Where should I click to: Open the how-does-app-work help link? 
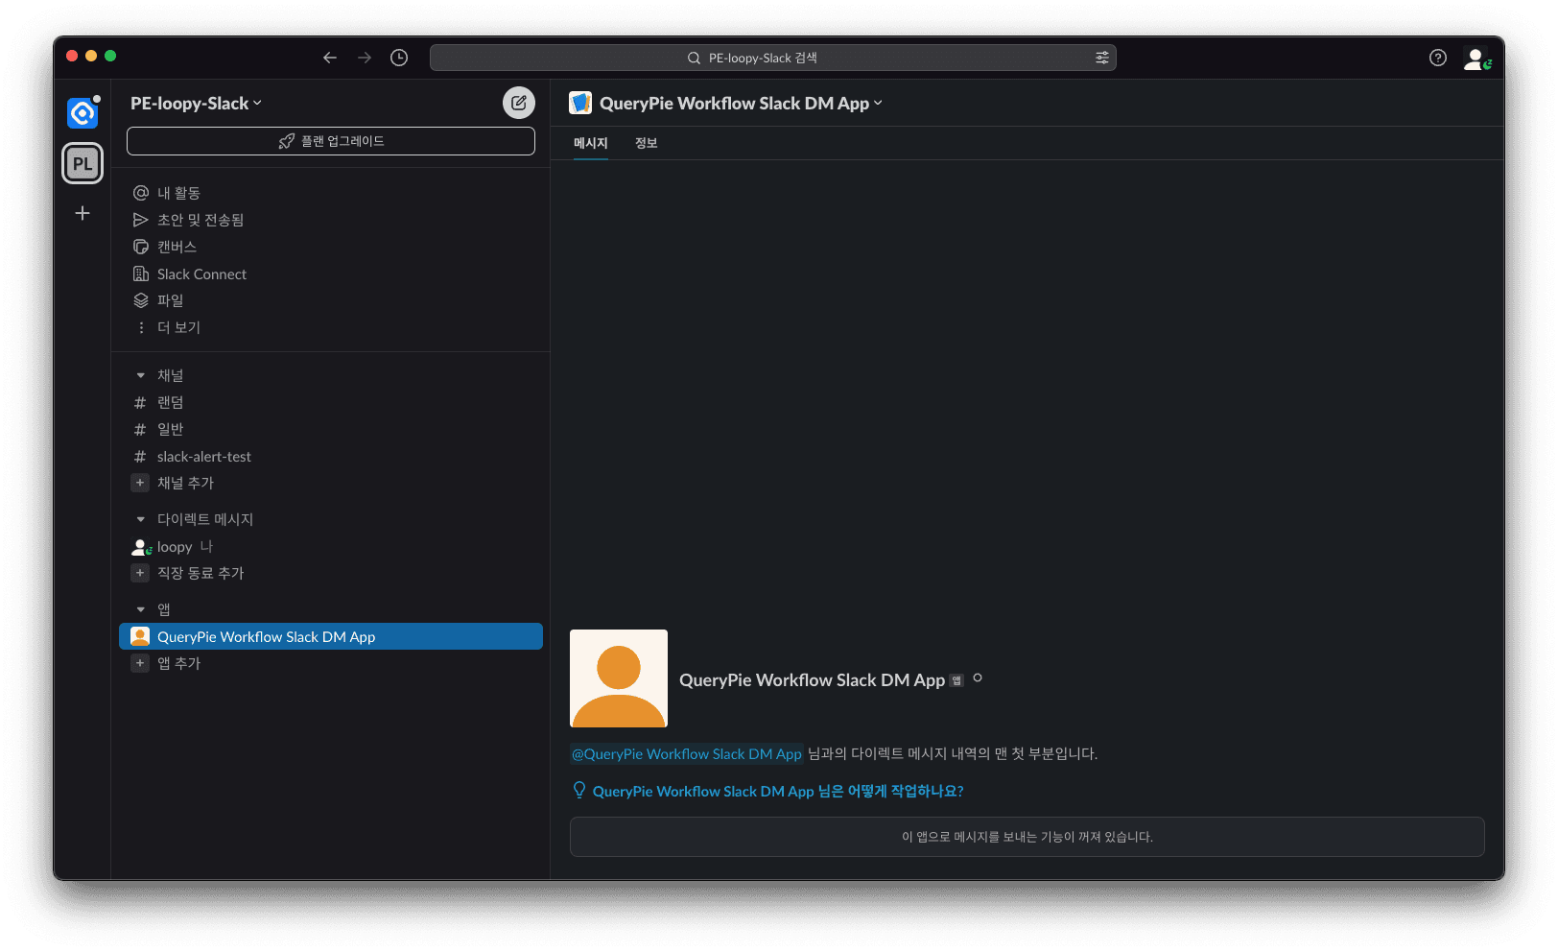(777, 791)
